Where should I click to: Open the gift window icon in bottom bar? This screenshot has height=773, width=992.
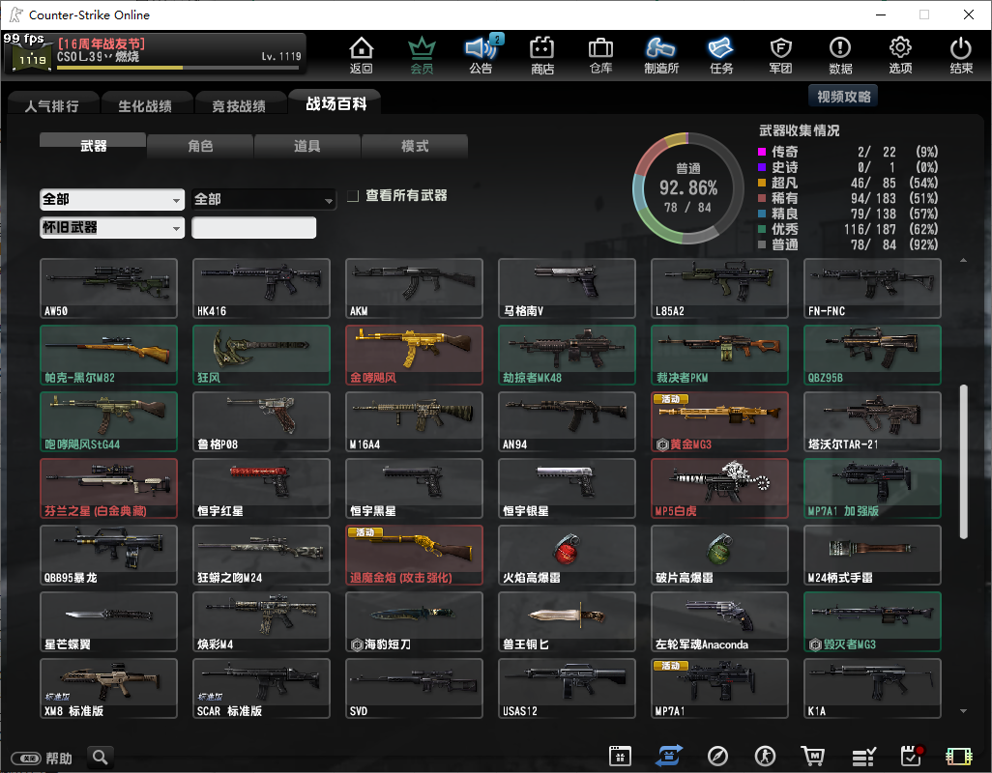point(620,756)
